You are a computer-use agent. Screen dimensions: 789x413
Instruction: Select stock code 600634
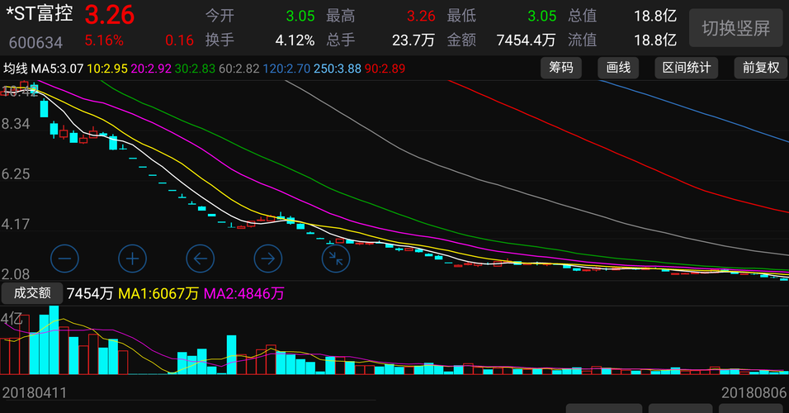pyautogui.click(x=35, y=42)
